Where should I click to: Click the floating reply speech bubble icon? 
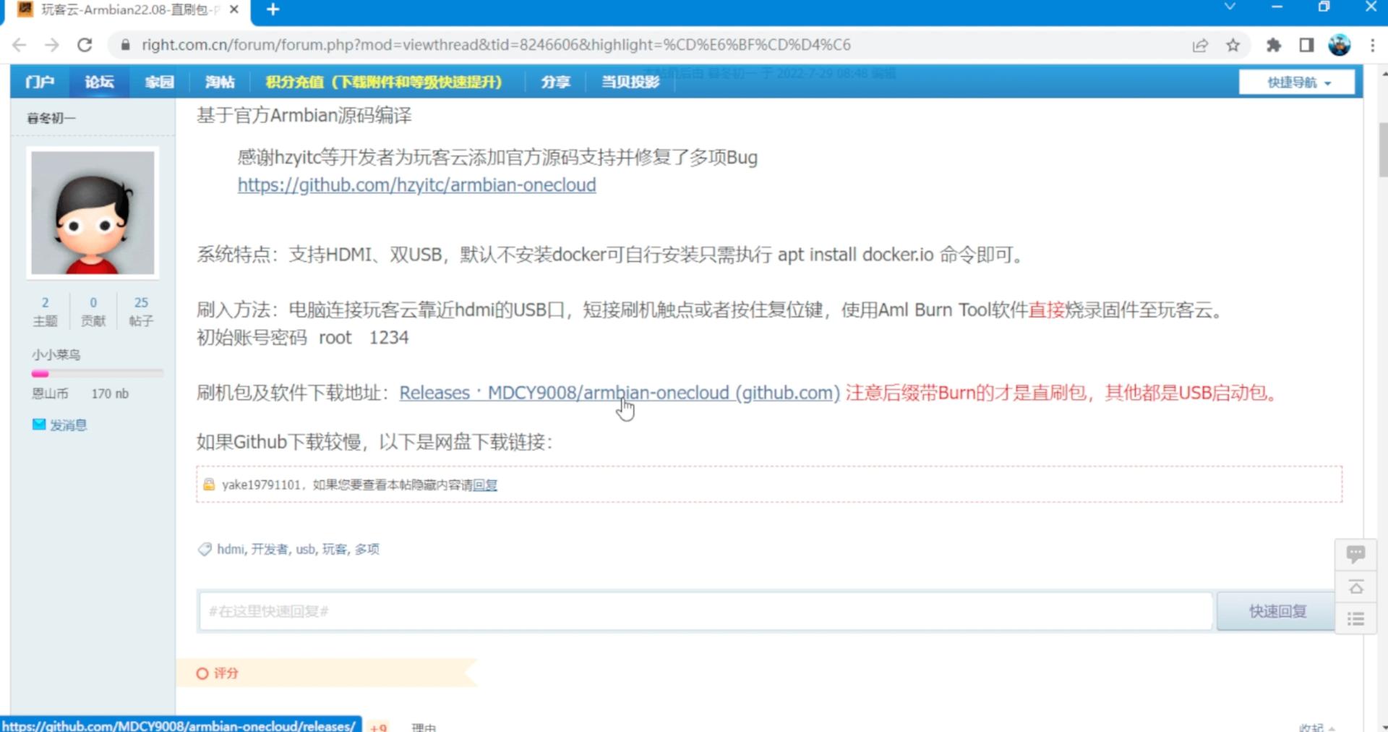point(1355,554)
